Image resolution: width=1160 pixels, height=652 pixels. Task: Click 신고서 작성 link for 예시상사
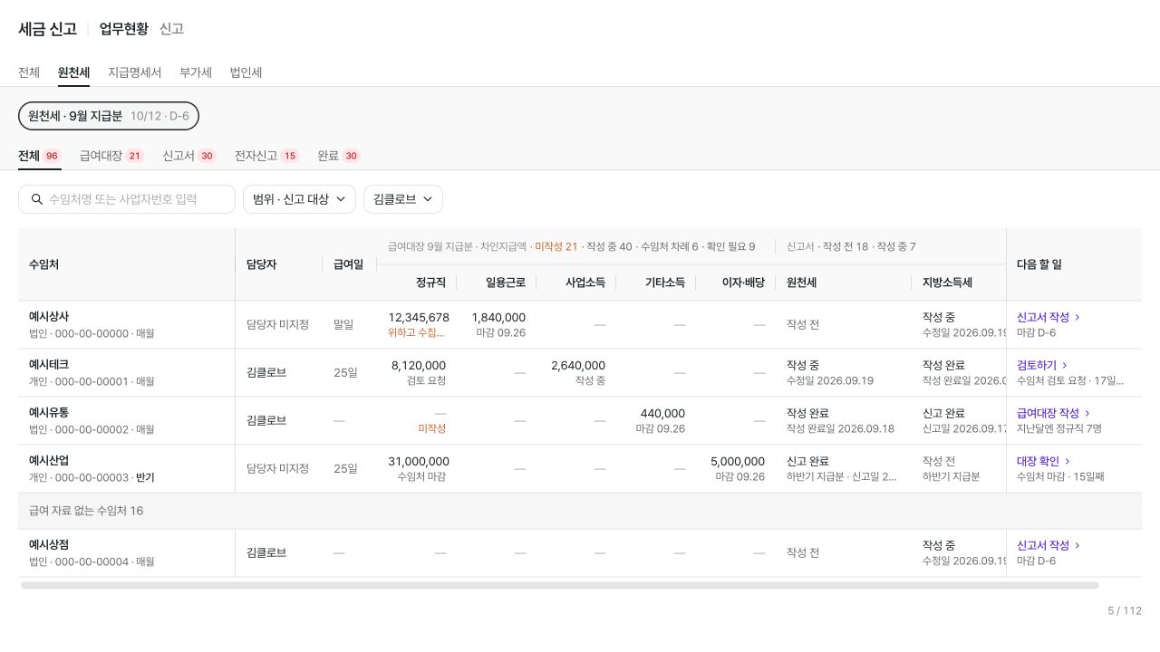click(1049, 317)
